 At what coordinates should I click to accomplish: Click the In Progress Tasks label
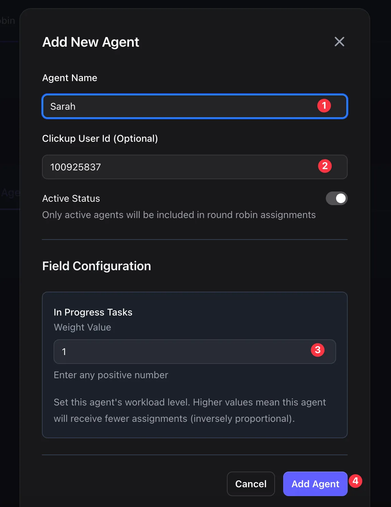coord(93,312)
